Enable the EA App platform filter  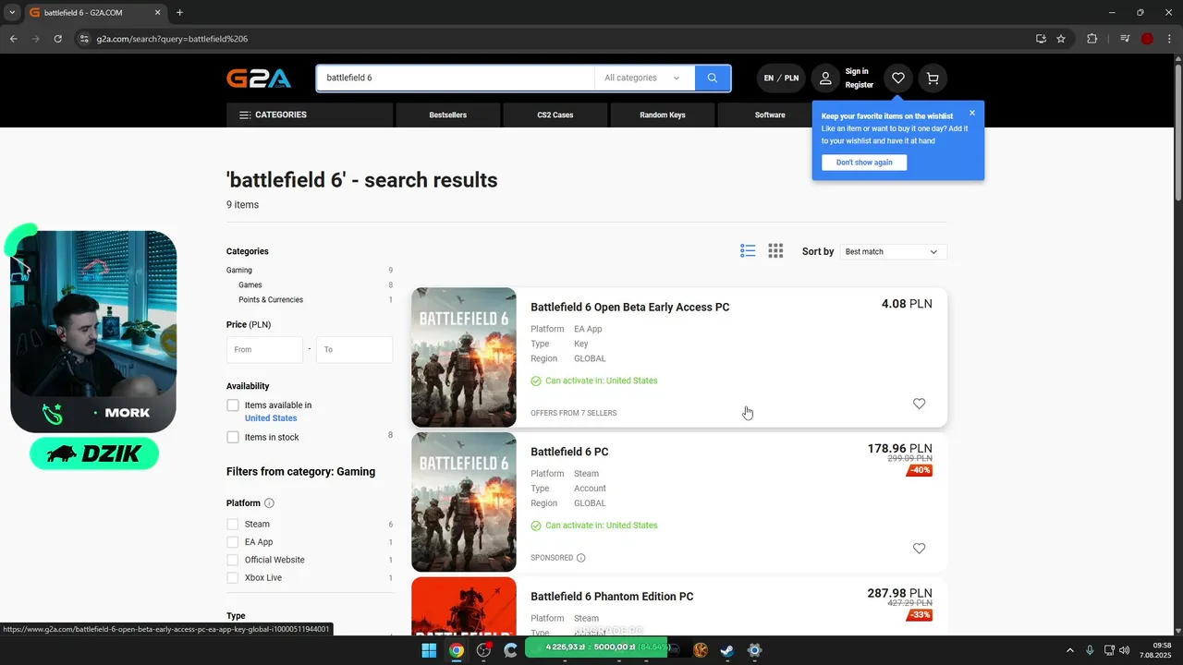[233, 542]
